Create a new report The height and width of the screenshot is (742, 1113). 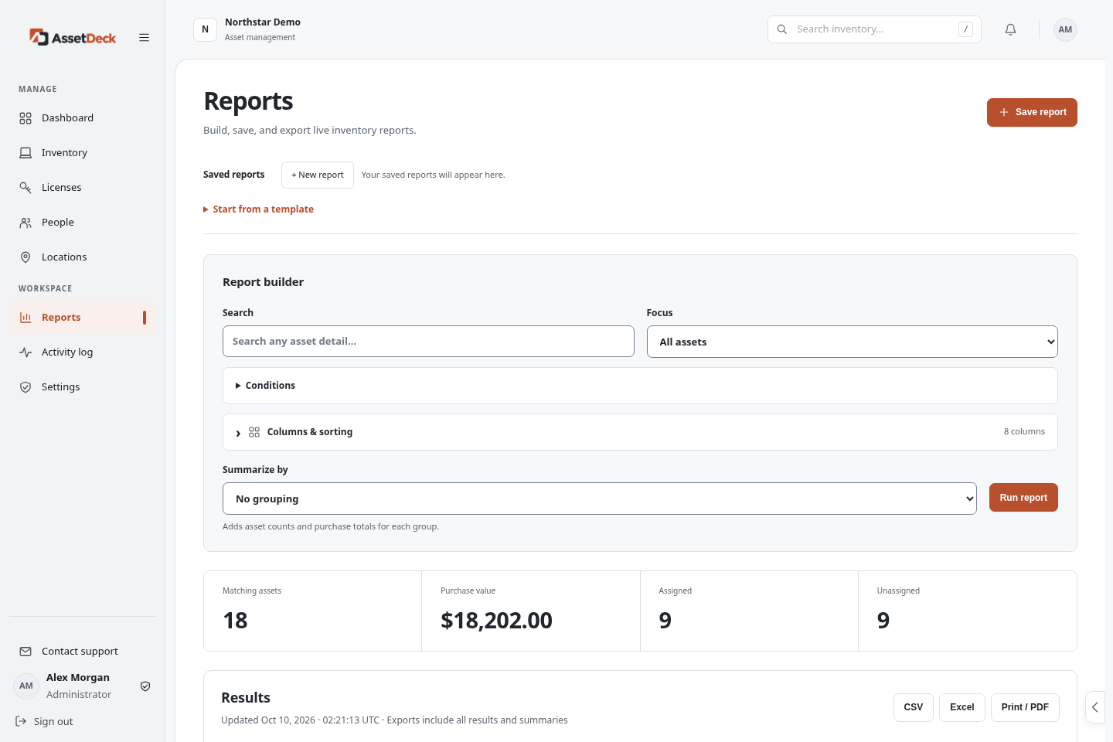point(318,175)
